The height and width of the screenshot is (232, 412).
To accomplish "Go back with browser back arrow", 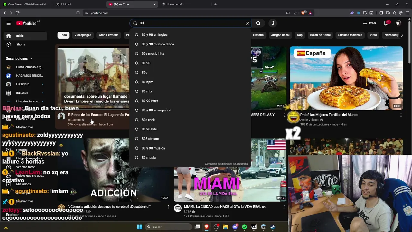I will [5, 13].
